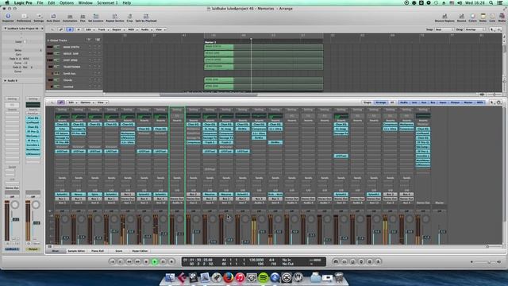Toggle the Aux channel strip filter
The image size is (508, 286).
[x=423, y=102]
